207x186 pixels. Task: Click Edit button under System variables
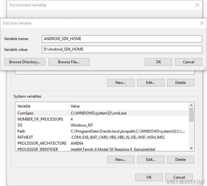(x=151, y=160)
